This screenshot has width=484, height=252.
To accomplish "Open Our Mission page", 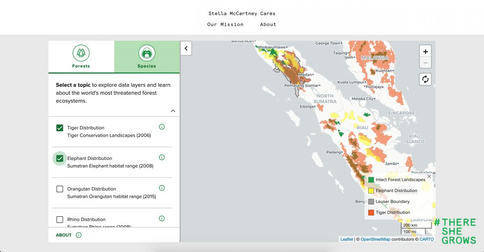I will (x=225, y=25).
